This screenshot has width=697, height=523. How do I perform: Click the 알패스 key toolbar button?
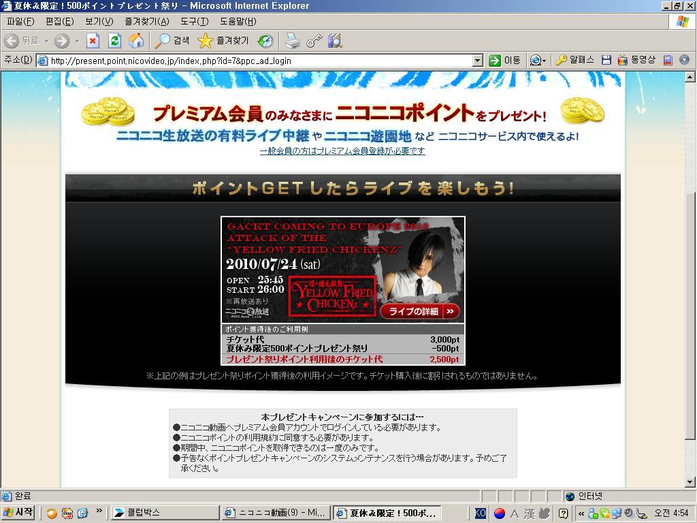pos(574,60)
